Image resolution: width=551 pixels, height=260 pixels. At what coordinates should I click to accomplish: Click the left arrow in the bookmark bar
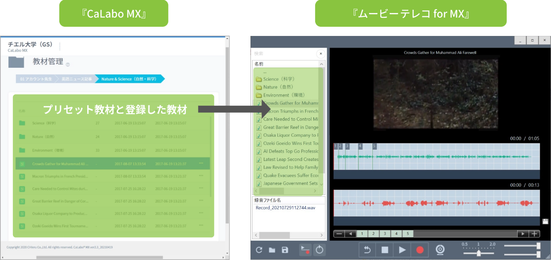coord(351,234)
